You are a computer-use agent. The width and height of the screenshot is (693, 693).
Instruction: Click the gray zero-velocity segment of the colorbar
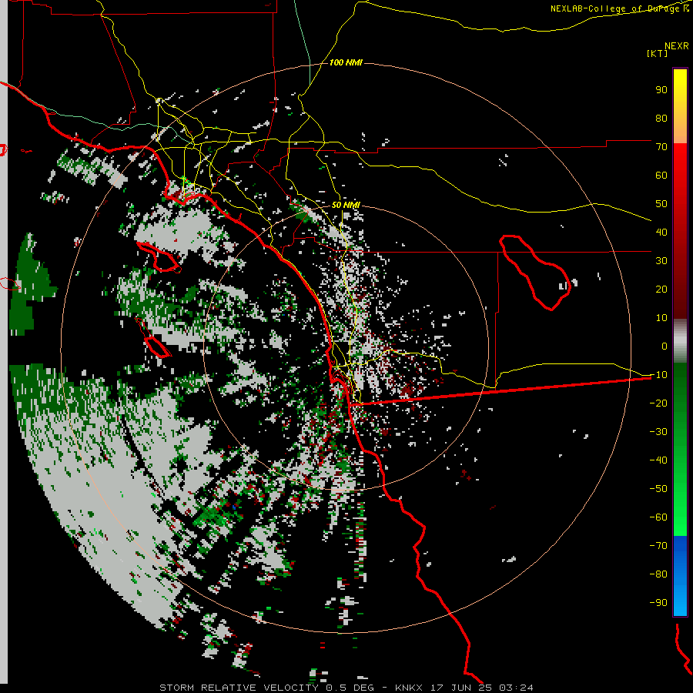[680, 341]
